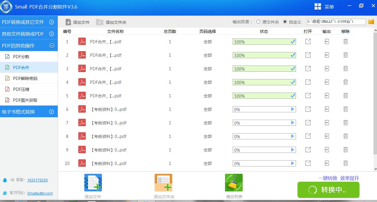Screen dimensions: 377x202
Task: Click play arrow in row 9 status bar
Action: [292, 150]
